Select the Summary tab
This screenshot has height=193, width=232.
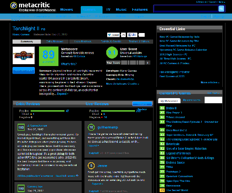pos(27,41)
